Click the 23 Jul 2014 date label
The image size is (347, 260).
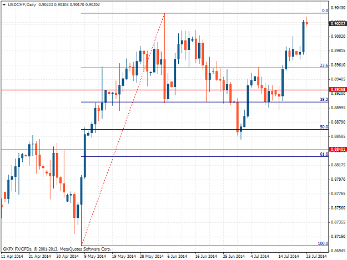[316, 256]
